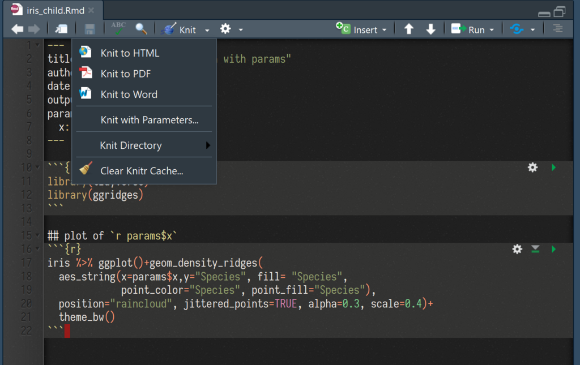Collapse section fold arrow at line 15

point(37,235)
